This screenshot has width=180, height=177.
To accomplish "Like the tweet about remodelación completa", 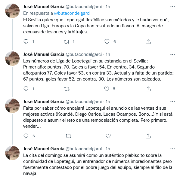I will (x=108, y=136).
